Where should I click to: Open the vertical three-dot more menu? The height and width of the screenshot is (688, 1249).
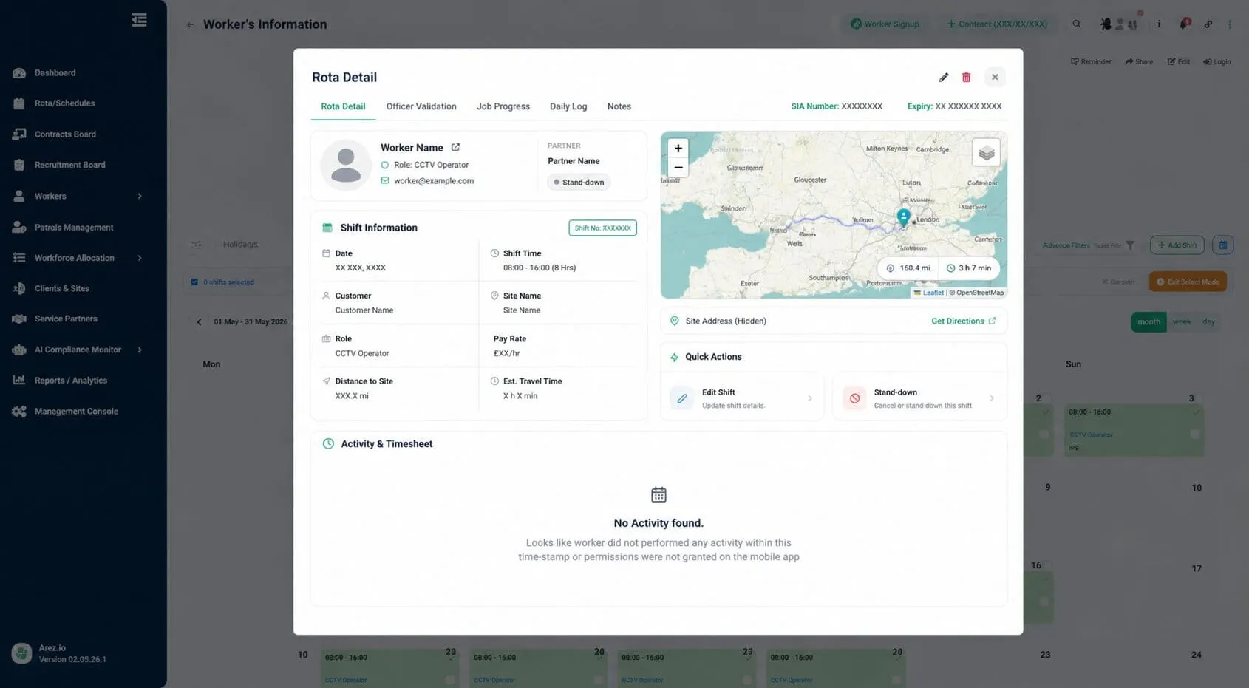coord(1230,24)
